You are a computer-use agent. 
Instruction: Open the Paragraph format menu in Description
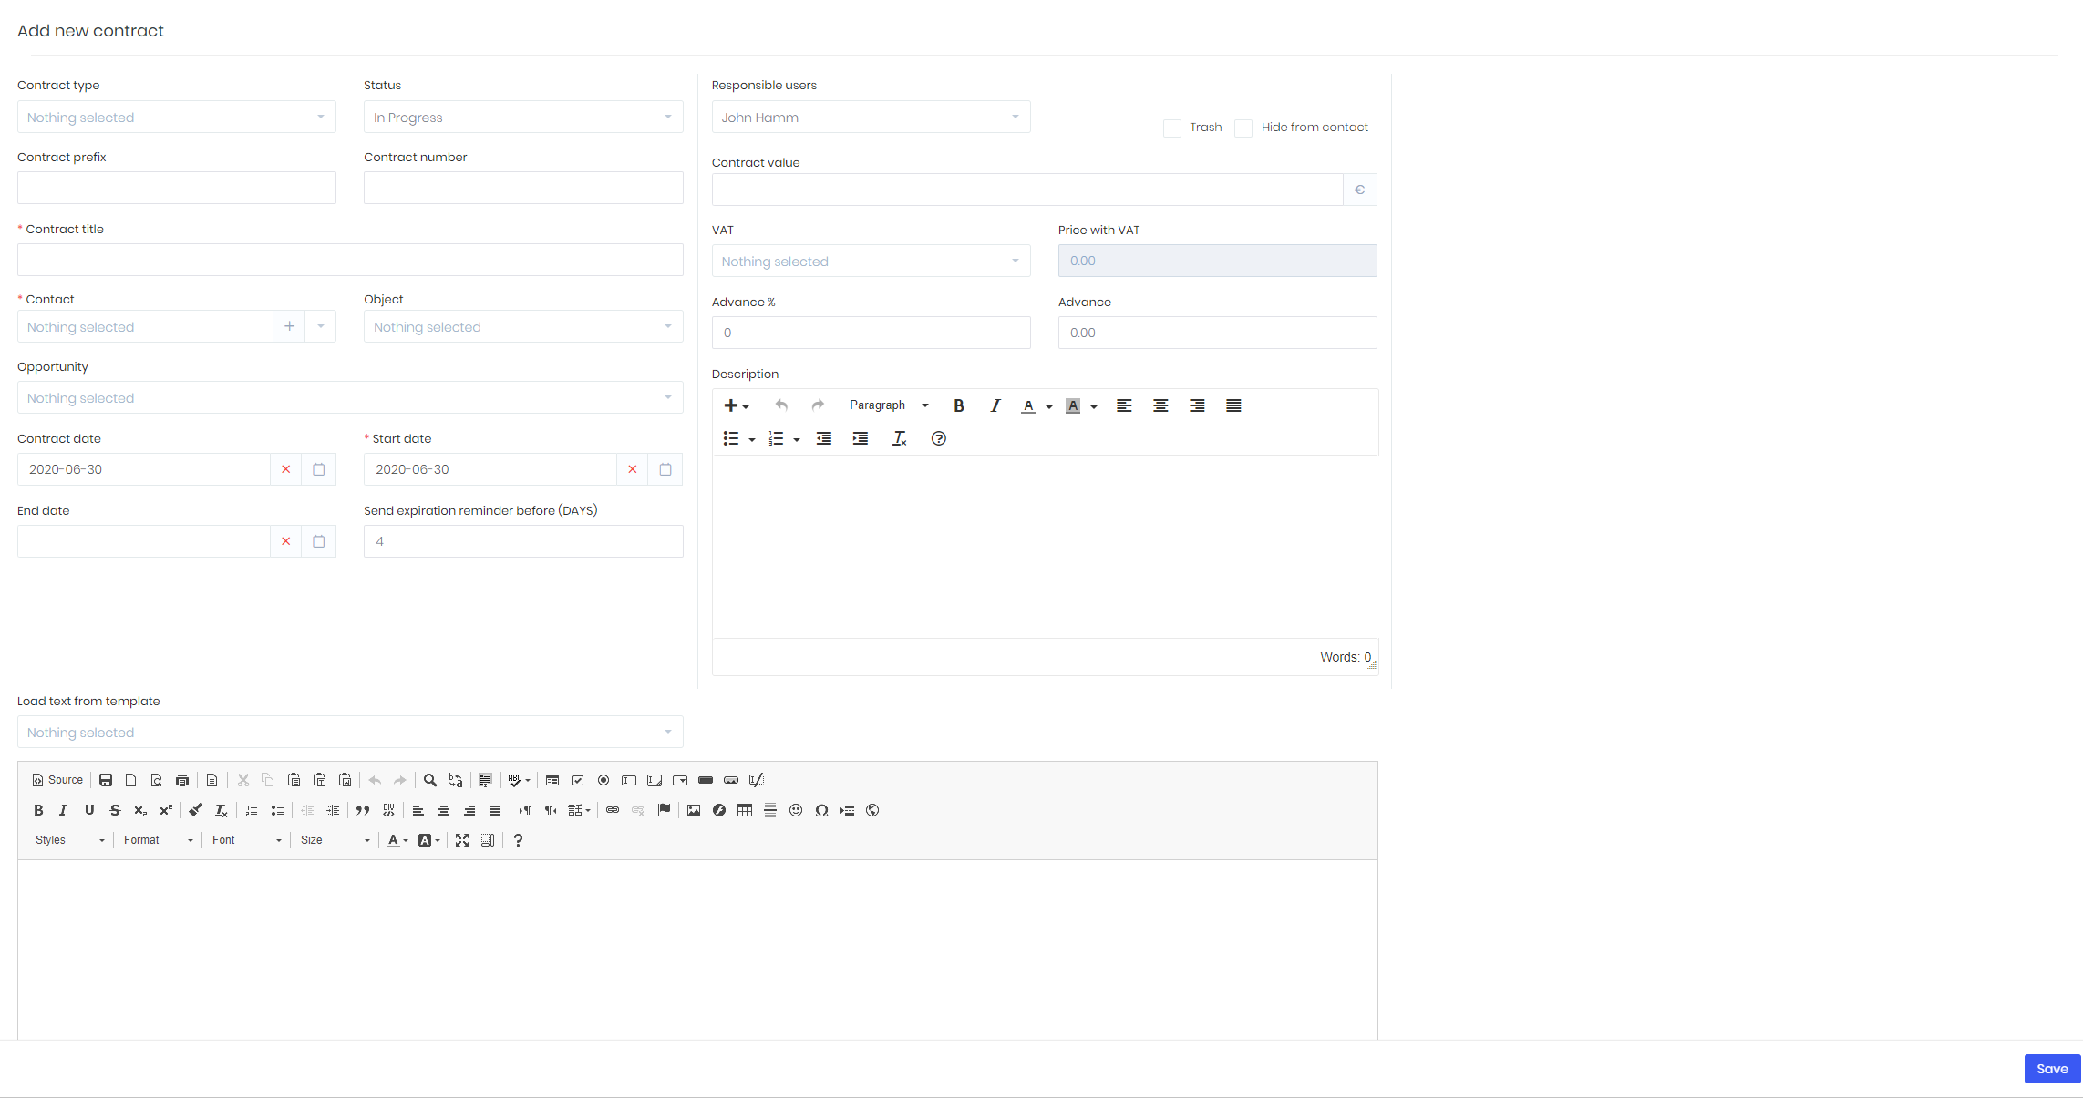(889, 405)
